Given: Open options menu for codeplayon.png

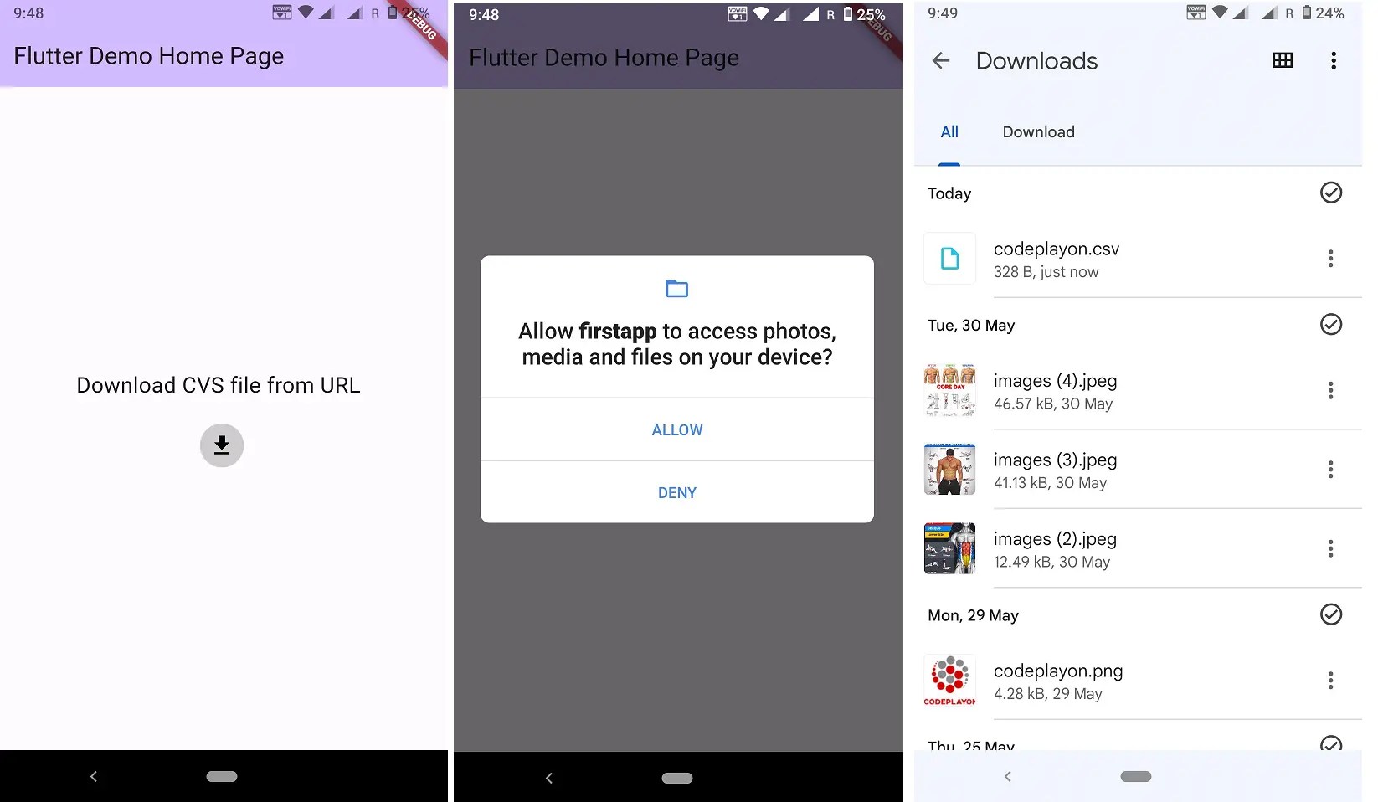Looking at the screenshot, I should pyautogui.click(x=1330, y=681).
